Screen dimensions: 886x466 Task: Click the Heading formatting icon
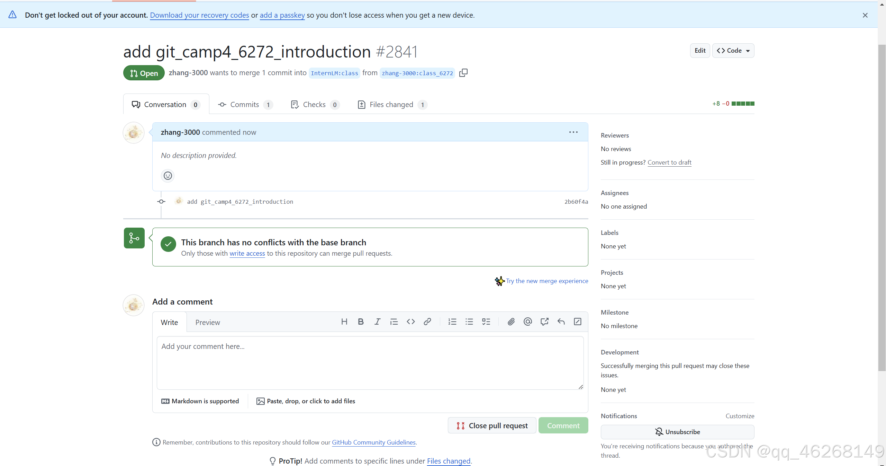coord(344,322)
